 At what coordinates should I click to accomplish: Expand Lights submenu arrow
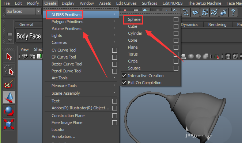[114, 35]
